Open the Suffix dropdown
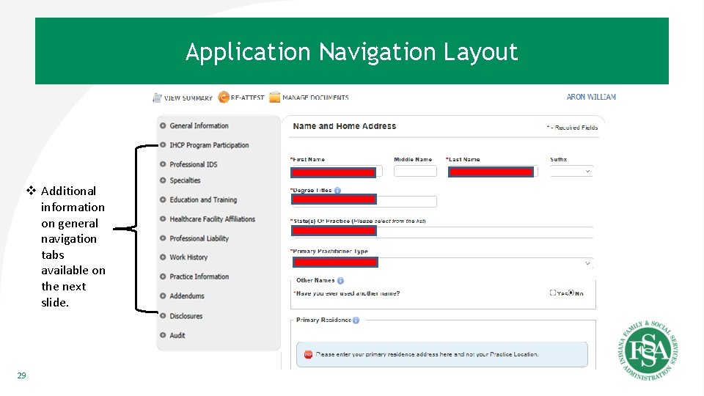 click(x=571, y=171)
